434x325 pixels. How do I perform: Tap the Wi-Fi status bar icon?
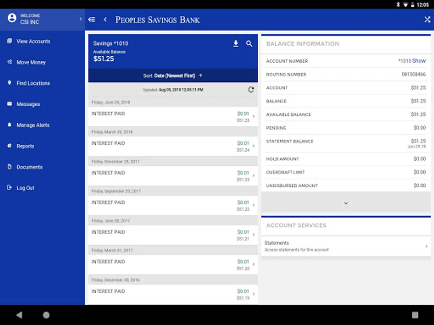[x=406, y=5]
